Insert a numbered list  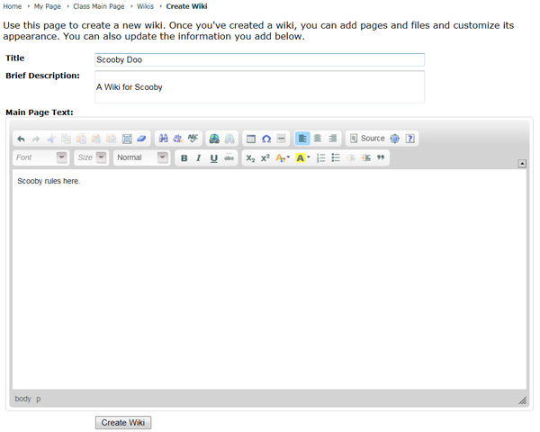[x=320, y=158]
